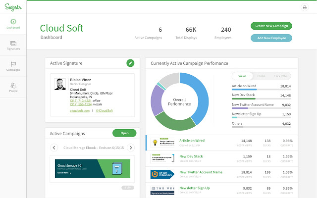Image resolution: width=317 pixels, height=198 pixels.
Task: Click We Are Expanding campaign thumbnail
Action: click(162, 174)
